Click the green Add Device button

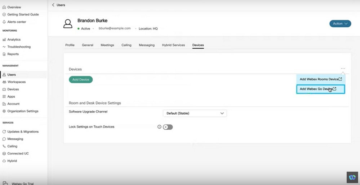[x=81, y=79]
